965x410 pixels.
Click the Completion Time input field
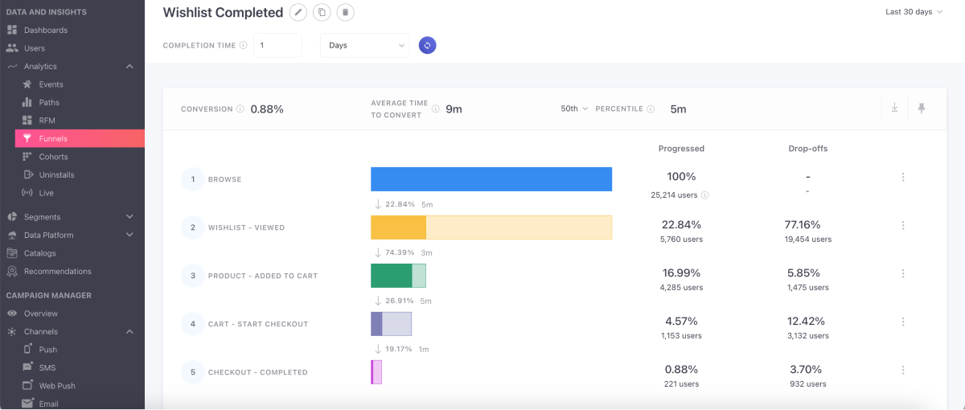(277, 45)
